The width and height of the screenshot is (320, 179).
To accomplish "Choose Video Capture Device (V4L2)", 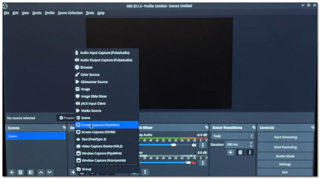I will (106, 146).
